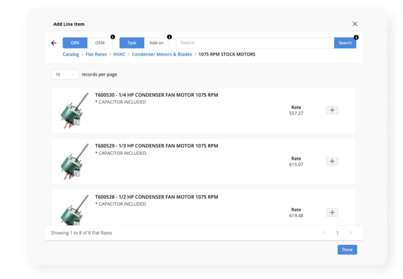Add the 1/2 HP condenser fan motor with plus icon
The image size is (403, 279).
tap(332, 212)
